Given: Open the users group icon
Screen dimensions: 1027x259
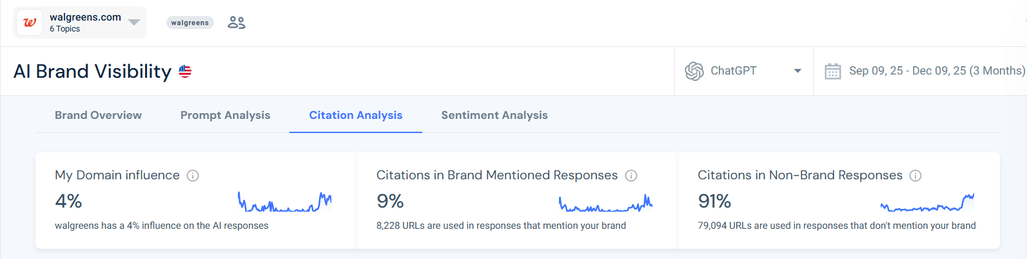Looking at the screenshot, I should (x=237, y=22).
